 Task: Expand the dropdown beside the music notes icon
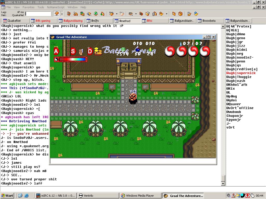click(117, 14)
